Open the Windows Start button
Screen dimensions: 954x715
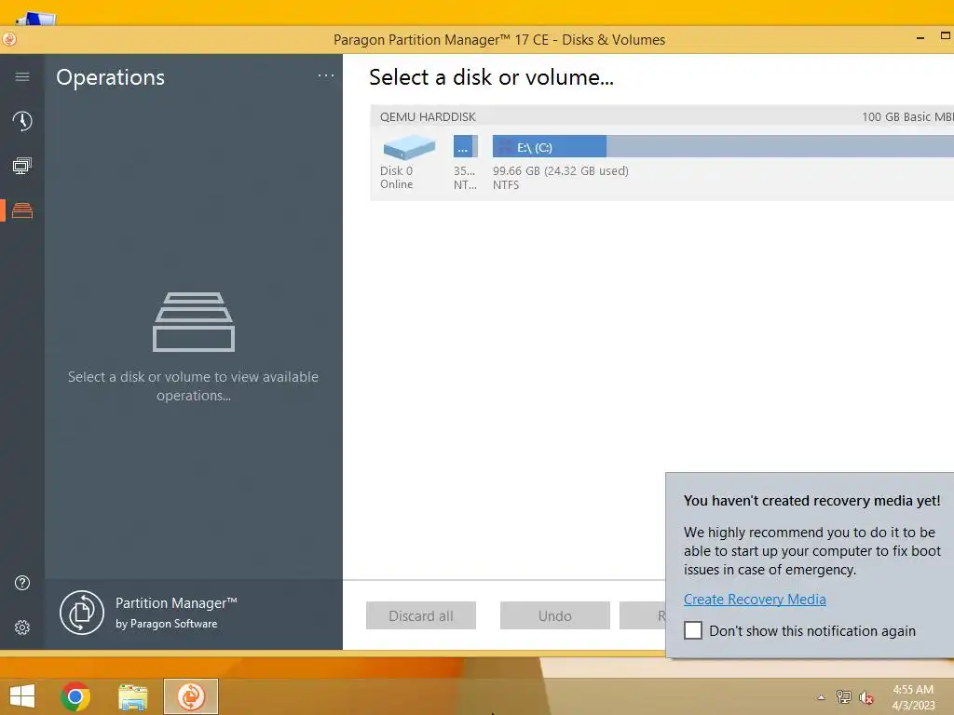coord(22,696)
